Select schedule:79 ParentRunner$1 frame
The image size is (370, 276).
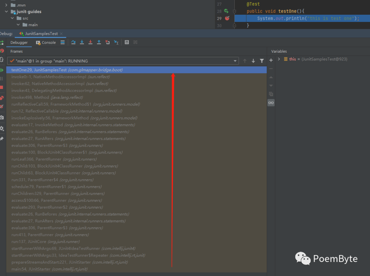(136, 186)
